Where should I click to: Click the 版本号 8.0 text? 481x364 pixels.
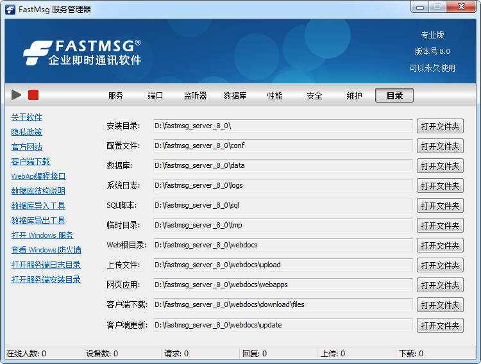pos(432,51)
